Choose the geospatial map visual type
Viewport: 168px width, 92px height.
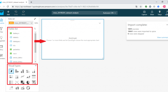click(28, 88)
